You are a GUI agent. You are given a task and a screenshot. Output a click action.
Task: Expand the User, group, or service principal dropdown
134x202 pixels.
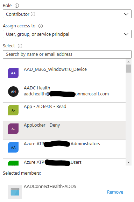[x=67, y=34]
